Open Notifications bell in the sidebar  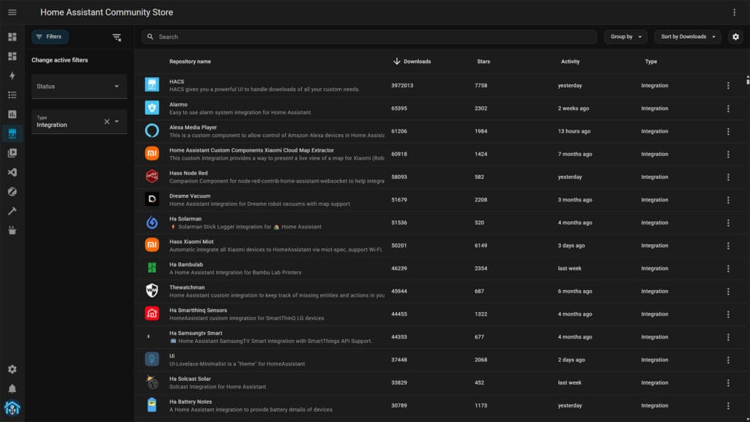12,388
